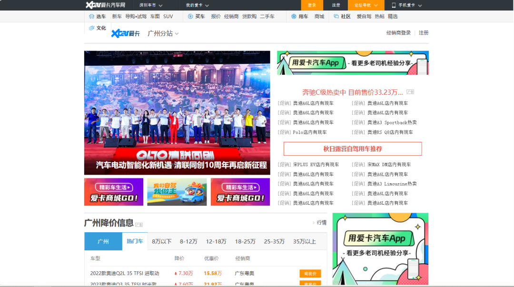
Task: Open 2022款奥迪Q2L 35 TFSI 进取动 row
Action: point(125,273)
